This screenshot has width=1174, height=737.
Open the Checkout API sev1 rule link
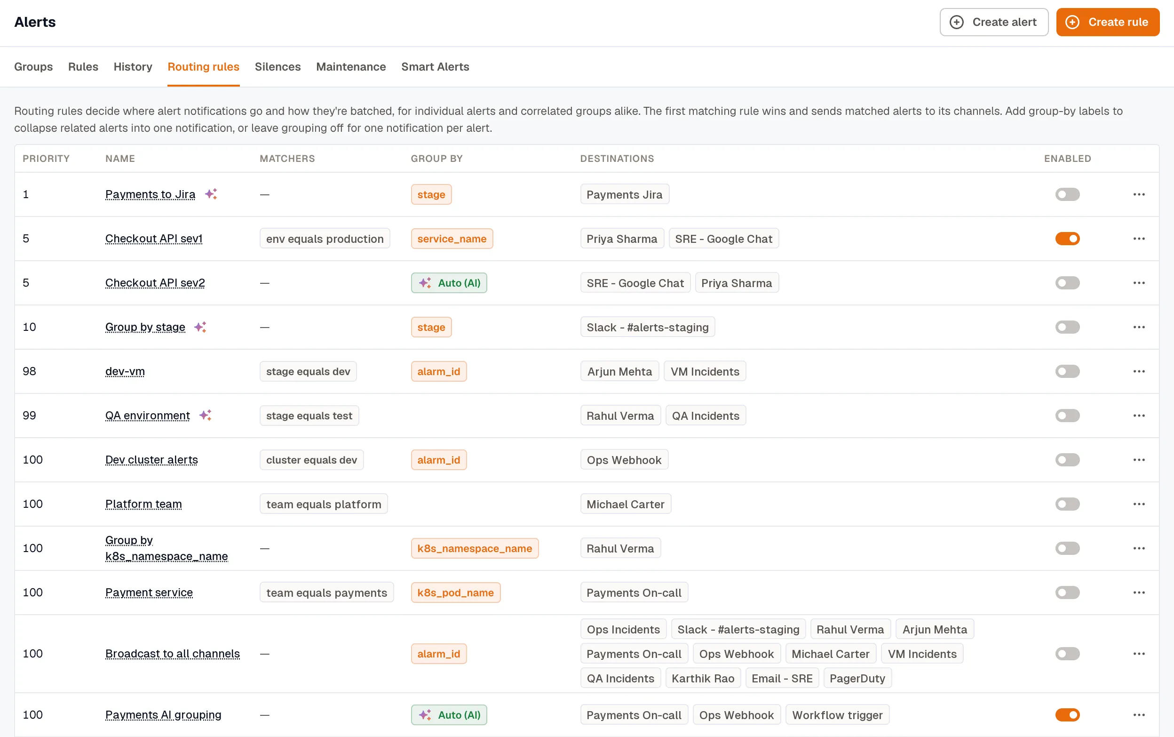click(x=154, y=239)
